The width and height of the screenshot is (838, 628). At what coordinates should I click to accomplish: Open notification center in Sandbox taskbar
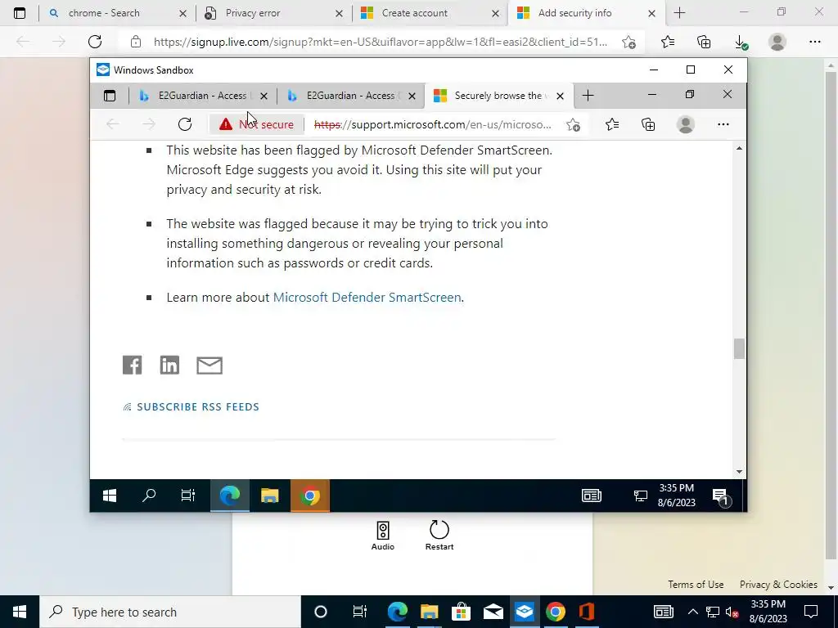(x=721, y=496)
